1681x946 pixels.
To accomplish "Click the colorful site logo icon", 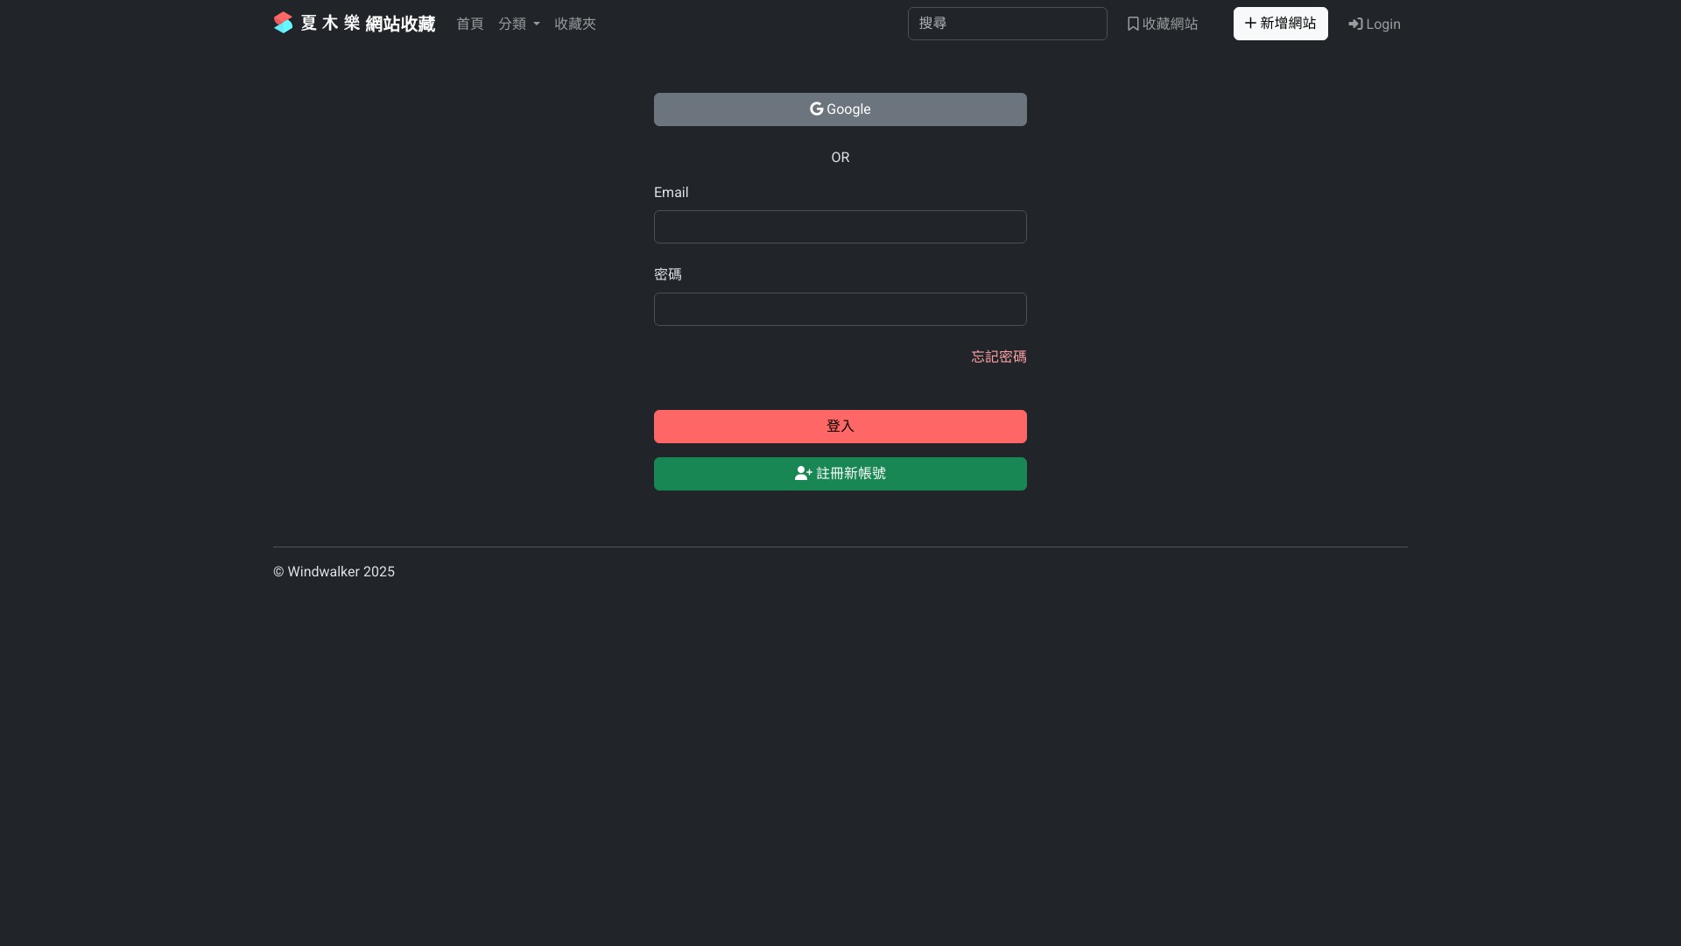I will click(283, 23).
